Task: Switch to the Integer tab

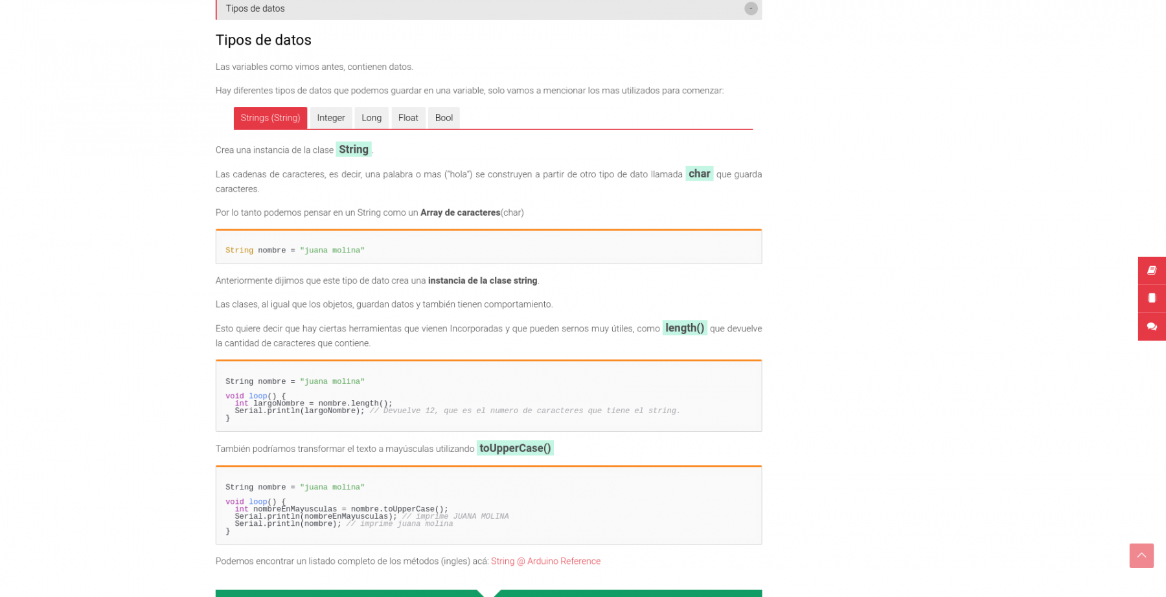Action: [x=331, y=118]
